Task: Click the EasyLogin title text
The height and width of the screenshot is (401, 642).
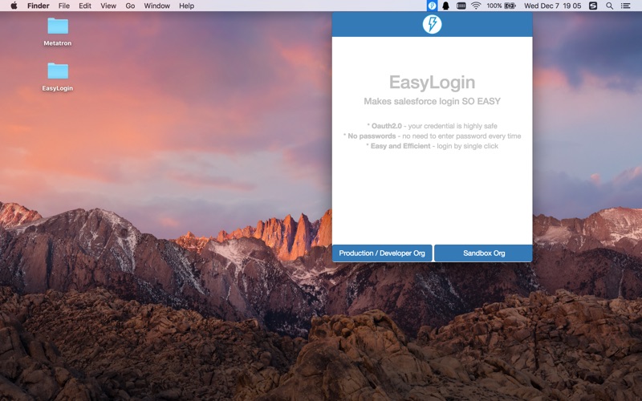Action: [x=432, y=83]
